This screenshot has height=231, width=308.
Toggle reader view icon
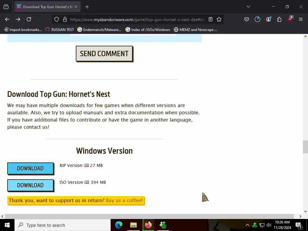[x=211, y=19]
